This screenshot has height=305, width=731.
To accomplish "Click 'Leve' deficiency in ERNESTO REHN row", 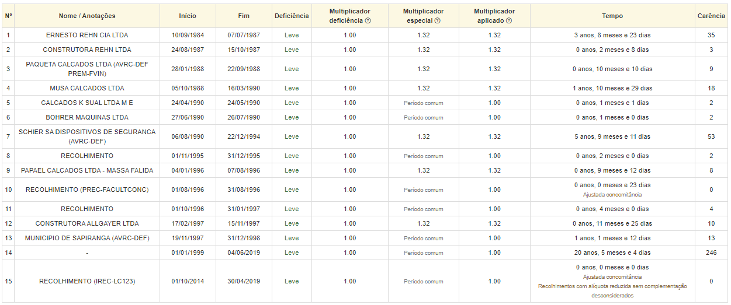I will 292,35.
